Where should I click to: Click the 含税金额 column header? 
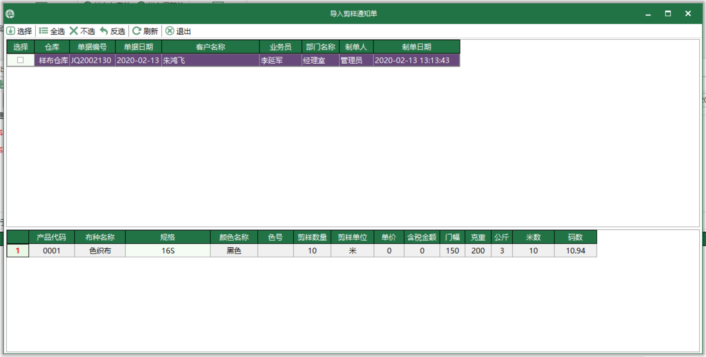point(422,237)
